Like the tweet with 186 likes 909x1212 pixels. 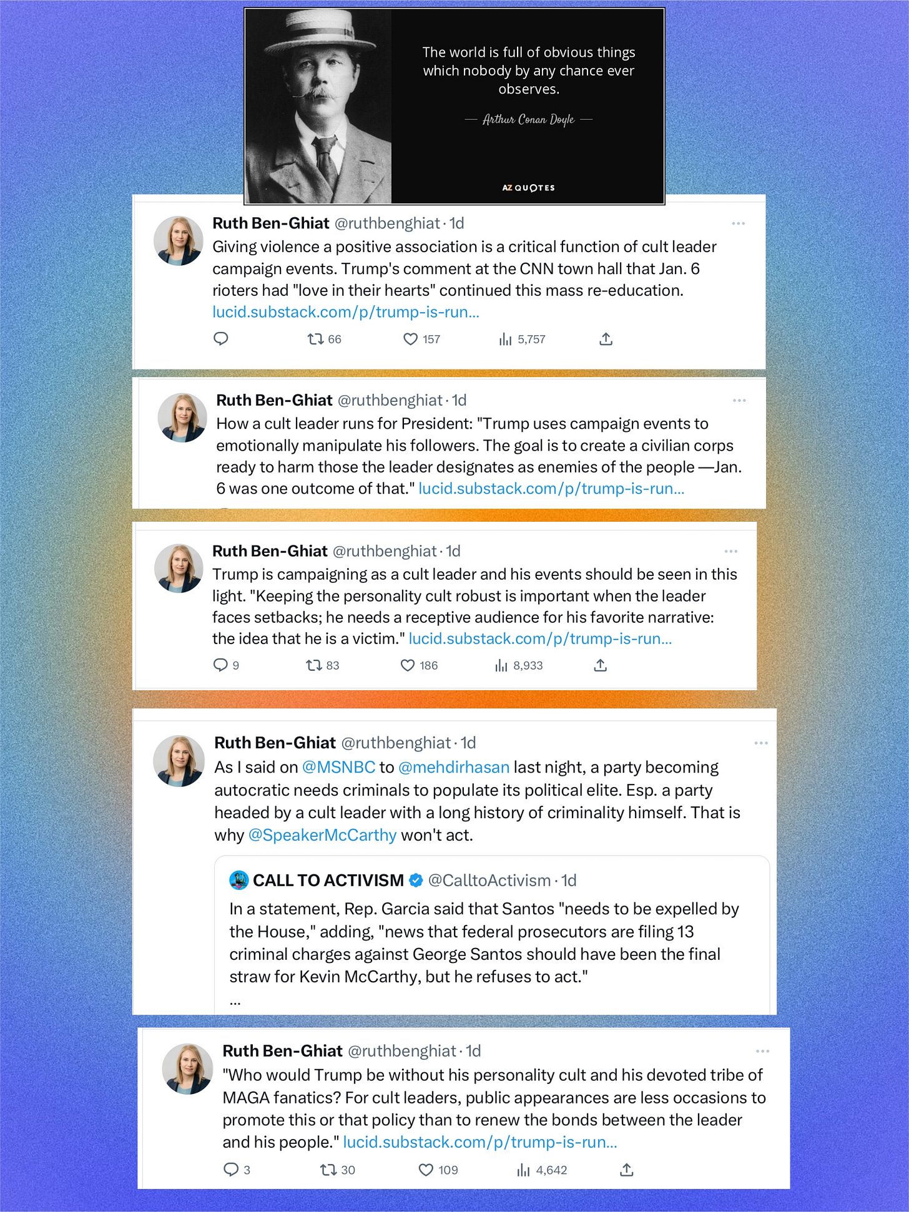pos(408,665)
